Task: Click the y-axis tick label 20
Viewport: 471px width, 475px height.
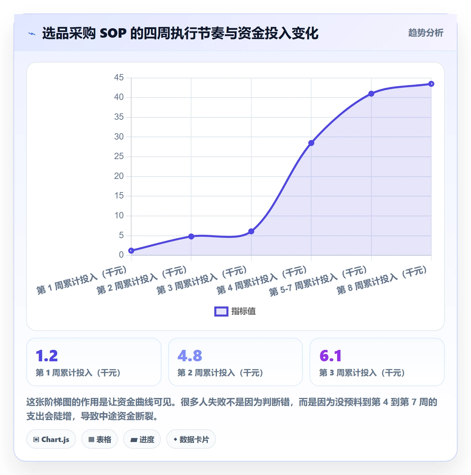Action: 119,176
